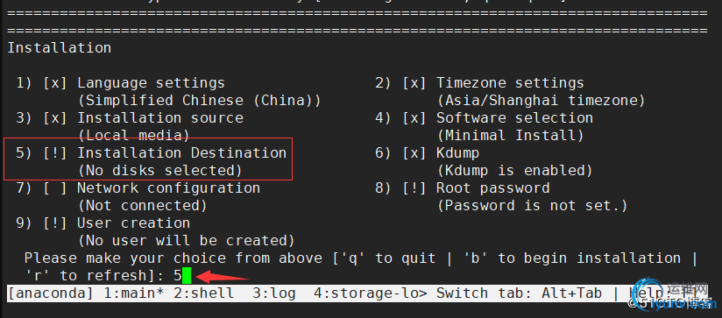This screenshot has height=318, width=722.
Task: Click the [x] marker beside Kdump
Action: [414, 153]
